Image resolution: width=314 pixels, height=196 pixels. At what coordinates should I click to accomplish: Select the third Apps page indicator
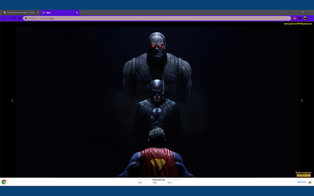[173, 181]
